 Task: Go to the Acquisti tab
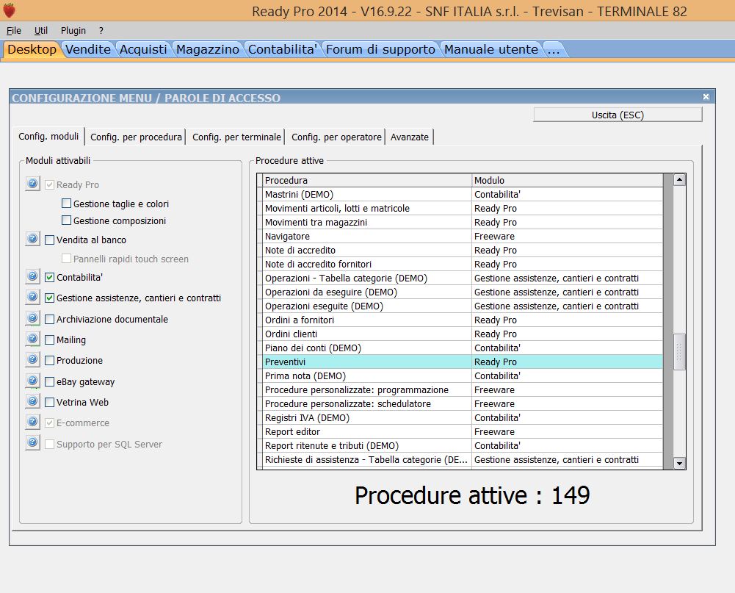(x=143, y=49)
